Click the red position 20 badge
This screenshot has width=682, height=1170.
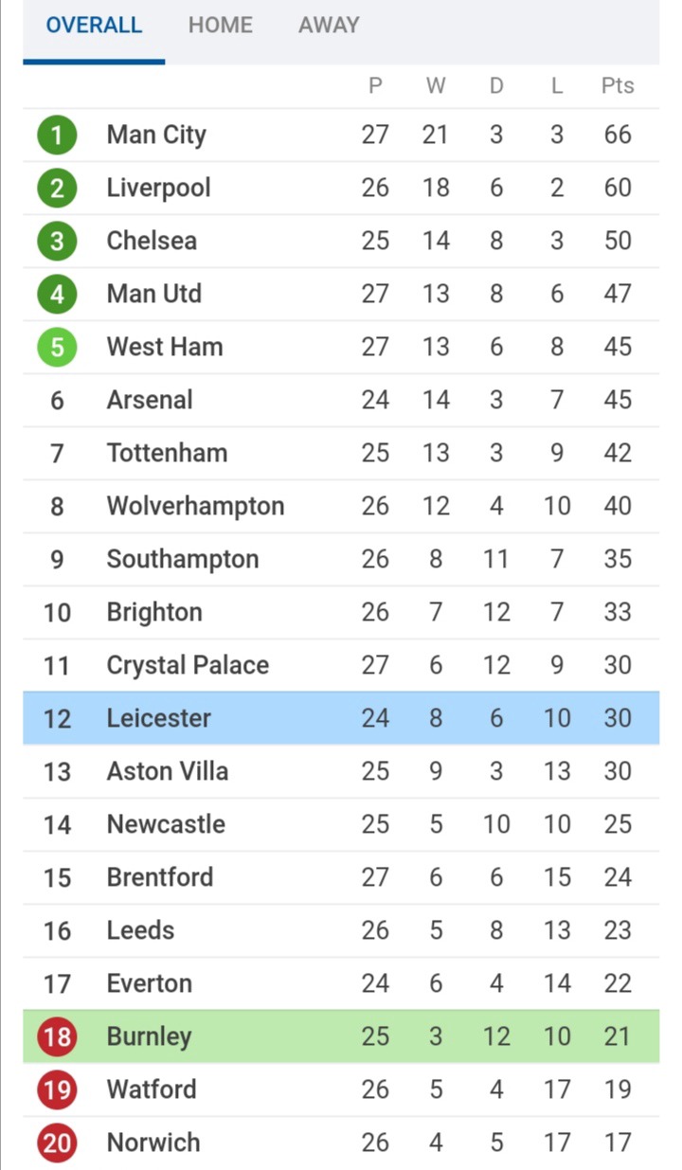pyautogui.click(x=57, y=1143)
